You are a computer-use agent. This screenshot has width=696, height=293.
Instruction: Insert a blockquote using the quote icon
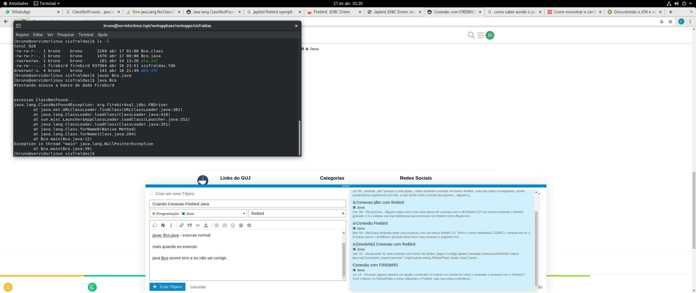(189, 225)
